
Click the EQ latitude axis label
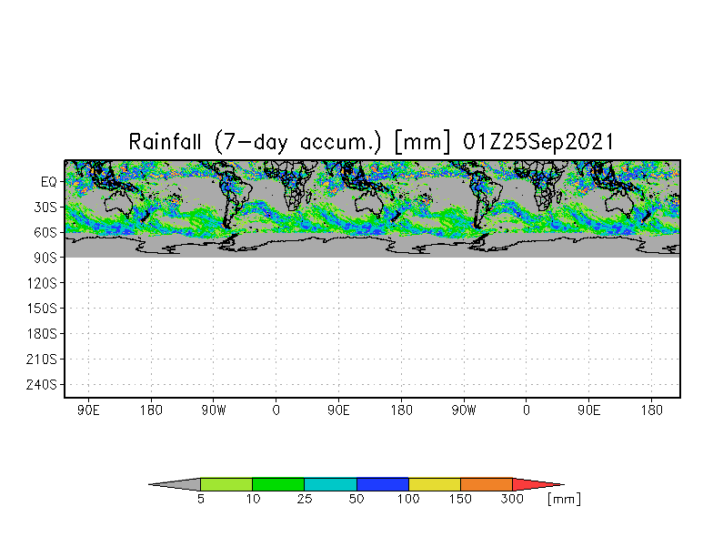(x=49, y=182)
